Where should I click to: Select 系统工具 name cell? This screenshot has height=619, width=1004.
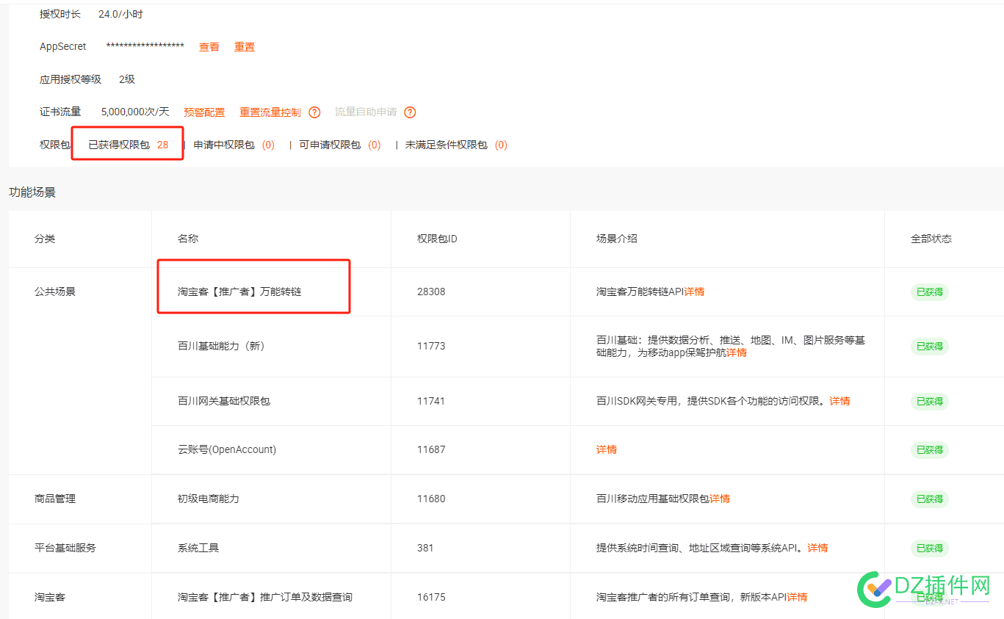click(198, 548)
